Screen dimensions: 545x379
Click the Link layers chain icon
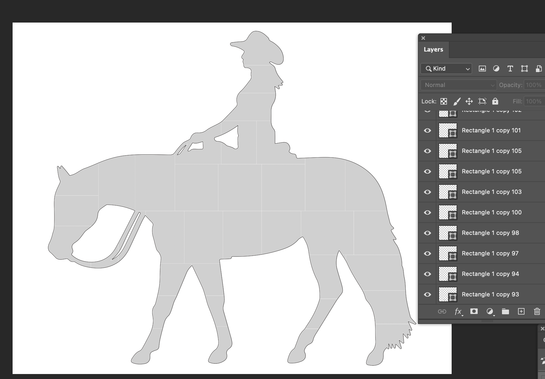442,311
